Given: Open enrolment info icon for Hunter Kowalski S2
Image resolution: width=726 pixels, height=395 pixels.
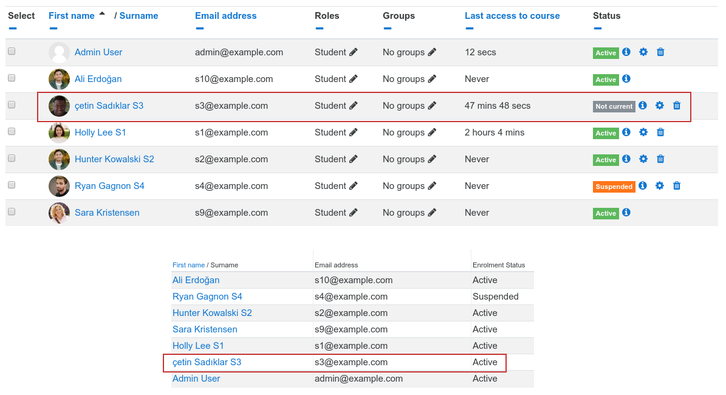Looking at the screenshot, I should [x=626, y=159].
